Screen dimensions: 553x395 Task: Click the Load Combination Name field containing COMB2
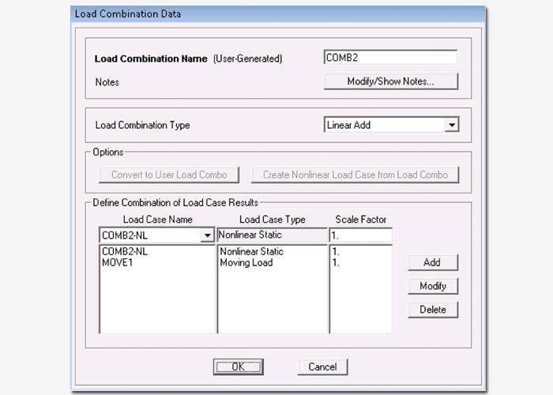coord(390,58)
